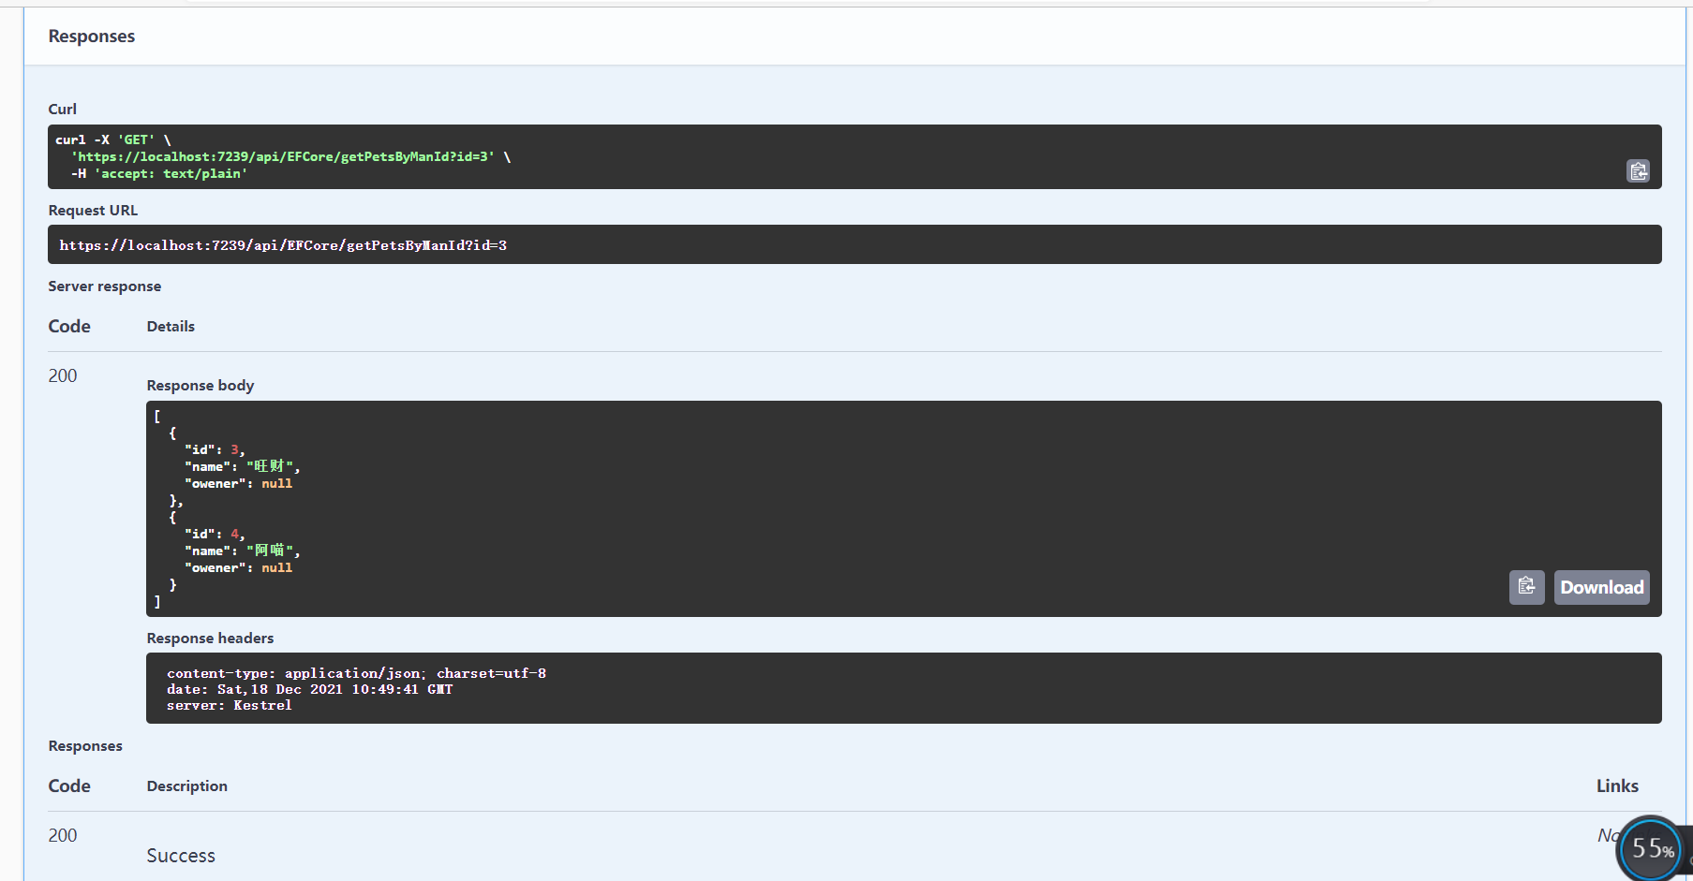Download the response body
Viewport: 1693px width, 881px height.
(x=1601, y=587)
